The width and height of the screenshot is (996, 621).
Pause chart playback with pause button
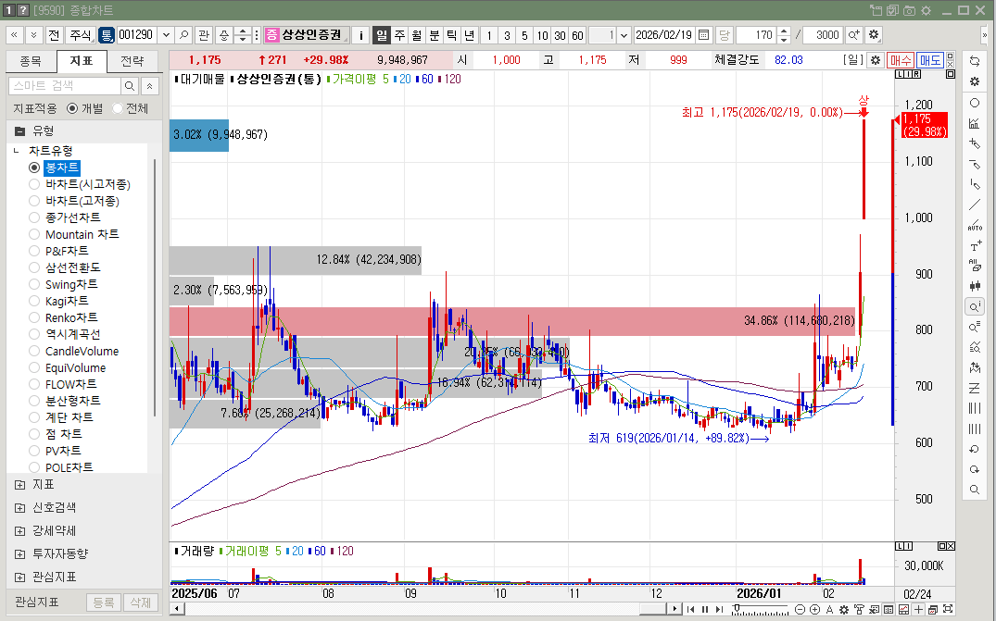[x=704, y=610]
